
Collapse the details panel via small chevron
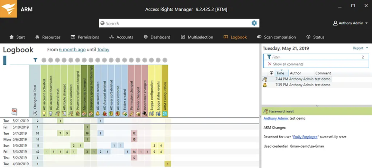tap(317, 106)
